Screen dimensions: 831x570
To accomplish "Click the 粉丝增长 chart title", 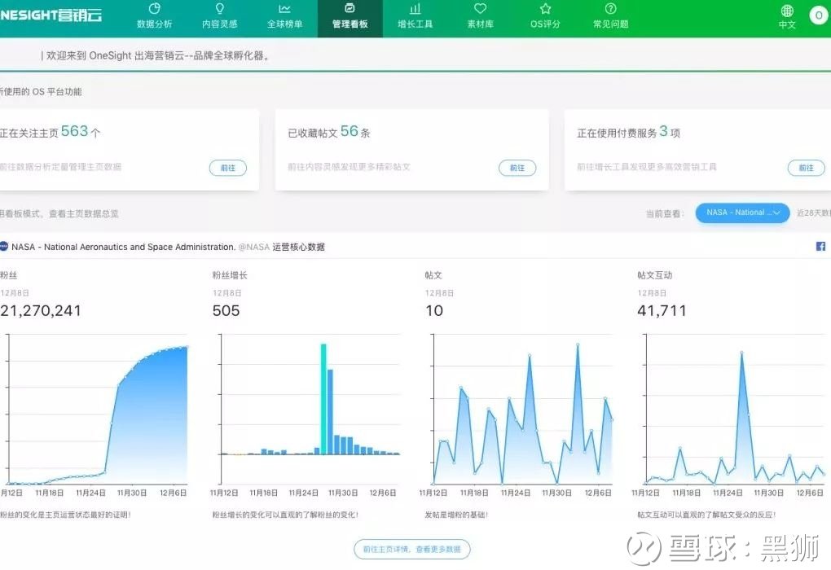I will click(230, 275).
